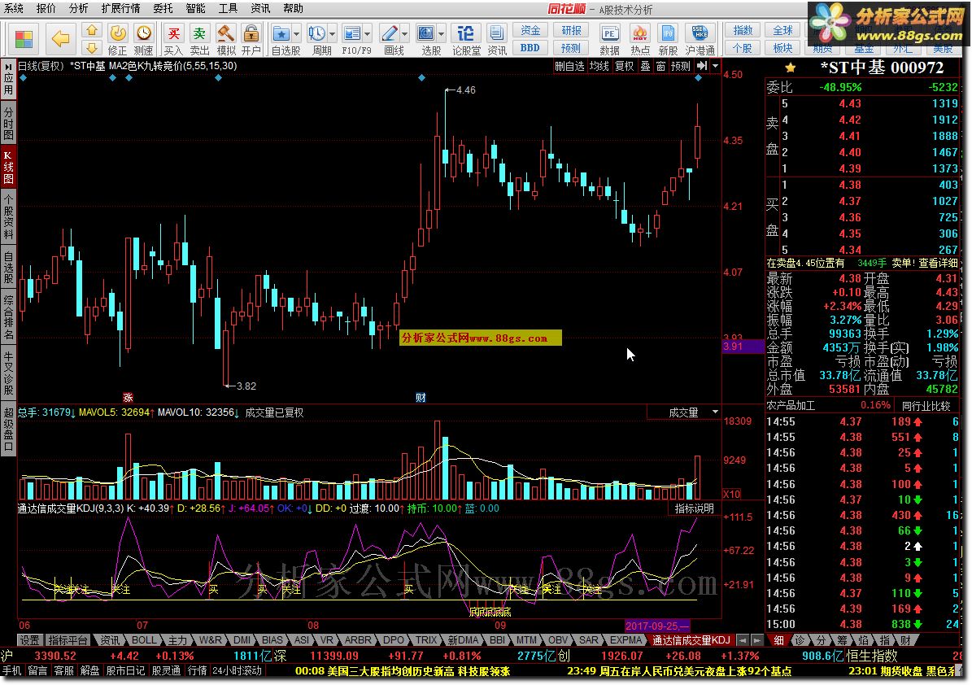Open the 资讯 news document icon

[496, 40]
